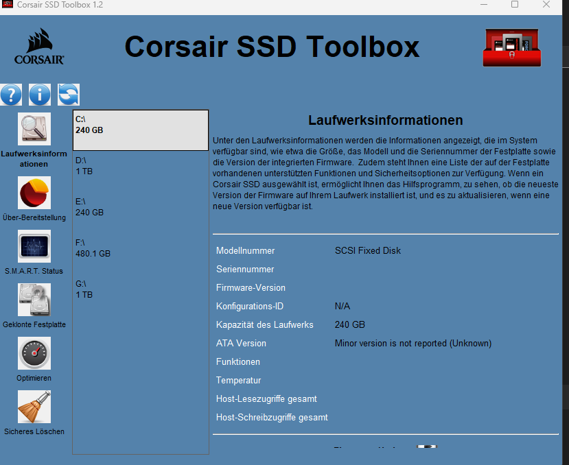This screenshot has height=465, width=569.
Task: Minimize the Corsair SSD Toolbox window
Action: [x=484, y=4]
